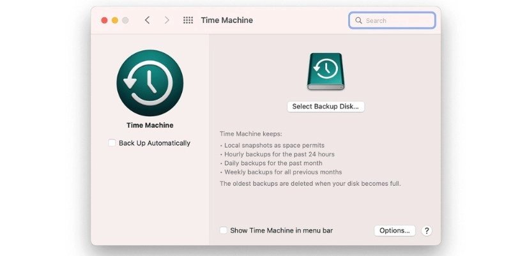
Task: Click the green backup disk drive icon
Action: point(325,72)
